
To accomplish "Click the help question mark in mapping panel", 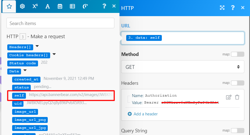I will pos(104,6).
